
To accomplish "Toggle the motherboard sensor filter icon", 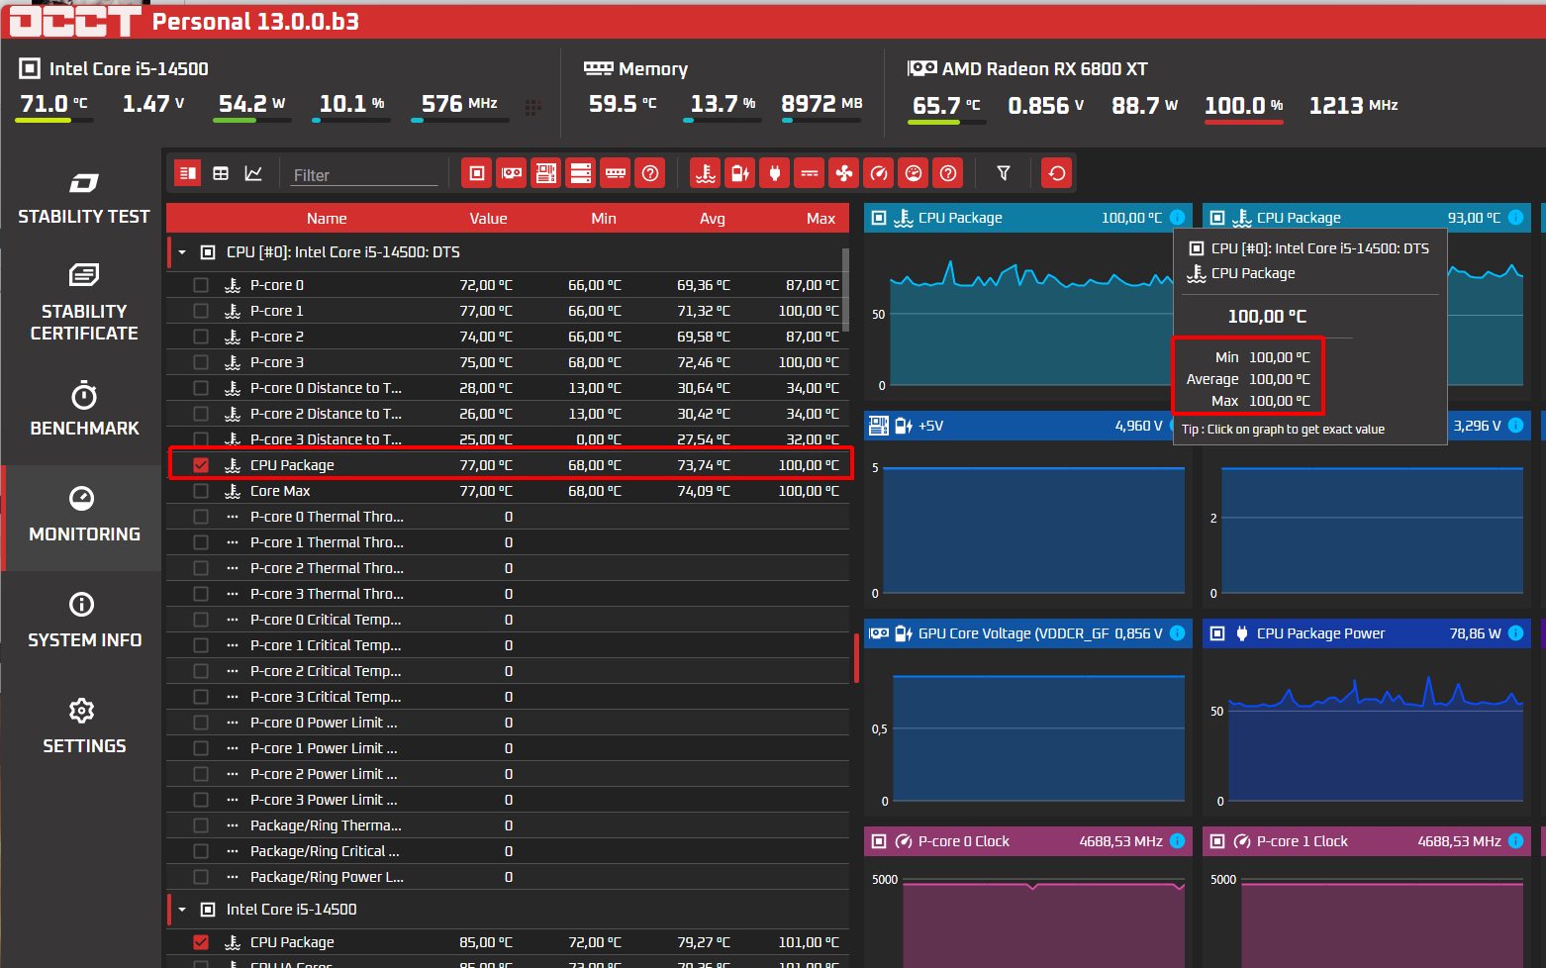I will (x=545, y=173).
